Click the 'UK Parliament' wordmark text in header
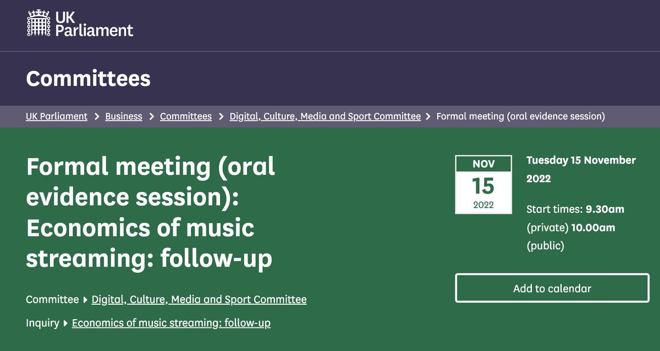The width and height of the screenshot is (660, 351). point(94,23)
